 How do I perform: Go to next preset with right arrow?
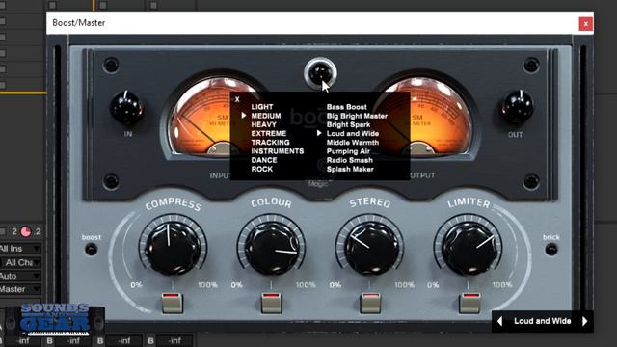click(x=585, y=321)
